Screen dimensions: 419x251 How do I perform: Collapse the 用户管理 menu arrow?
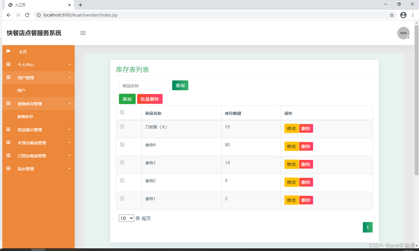(69, 77)
